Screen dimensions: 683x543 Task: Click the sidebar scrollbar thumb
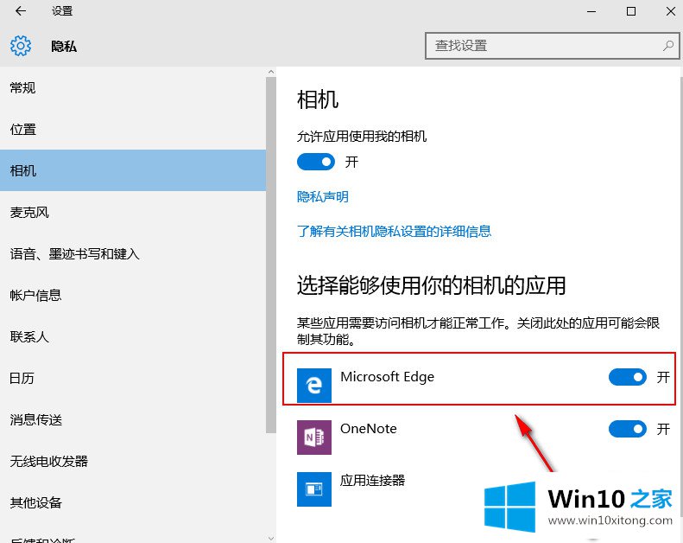pos(271,255)
